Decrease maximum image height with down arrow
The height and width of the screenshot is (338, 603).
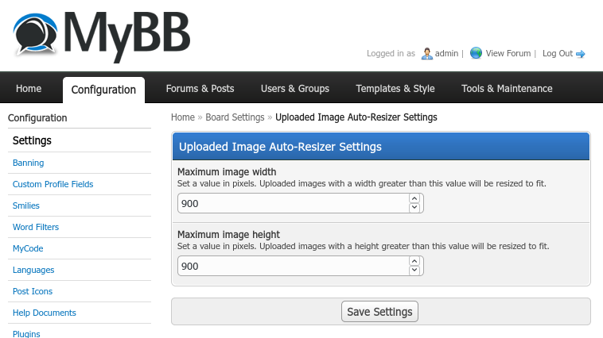414,271
